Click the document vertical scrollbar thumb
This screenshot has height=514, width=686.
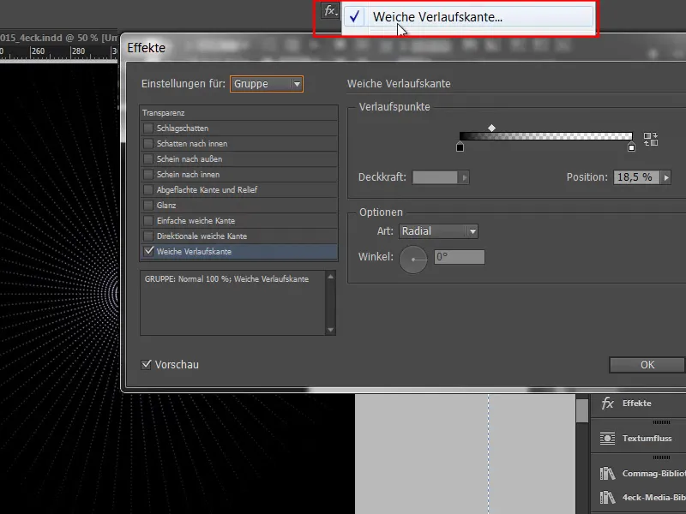click(582, 411)
